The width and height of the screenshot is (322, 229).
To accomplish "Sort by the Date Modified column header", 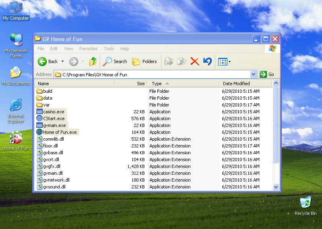I will (x=246, y=84).
